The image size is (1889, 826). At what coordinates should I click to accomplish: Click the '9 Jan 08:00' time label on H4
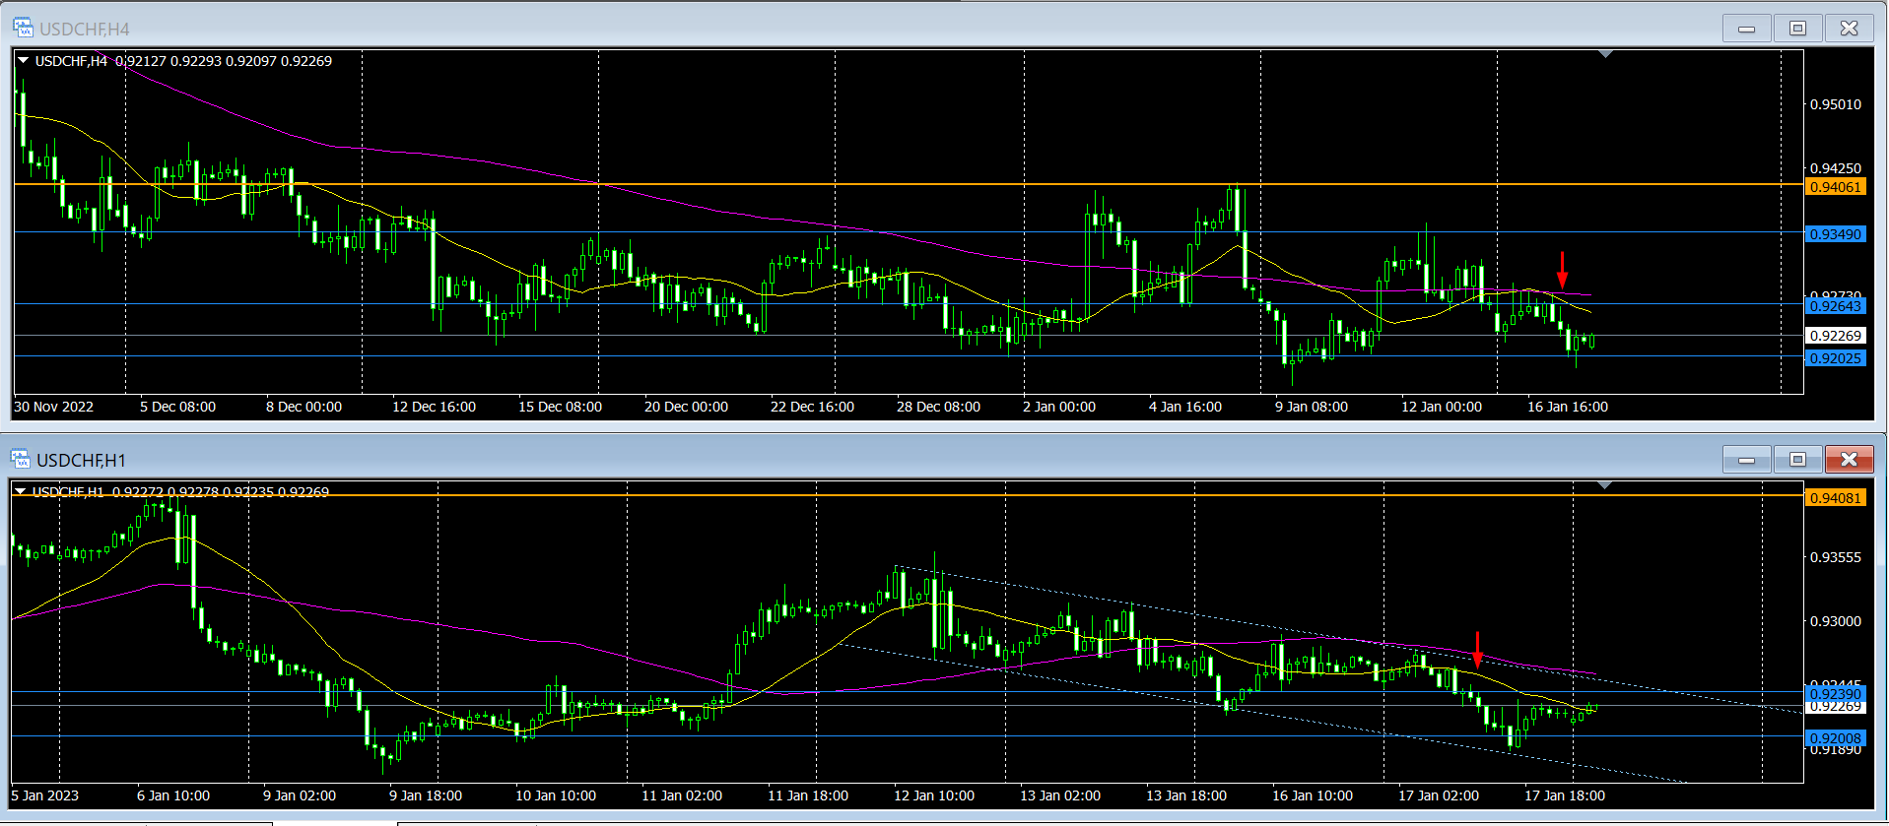point(1312,407)
